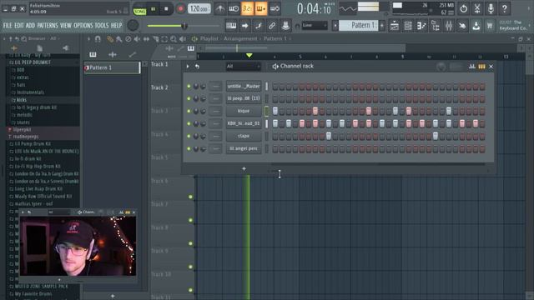Image resolution: width=534 pixels, height=300 pixels.
Task: Select Pattern 1 in the picker panel
Action: tap(112, 67)
